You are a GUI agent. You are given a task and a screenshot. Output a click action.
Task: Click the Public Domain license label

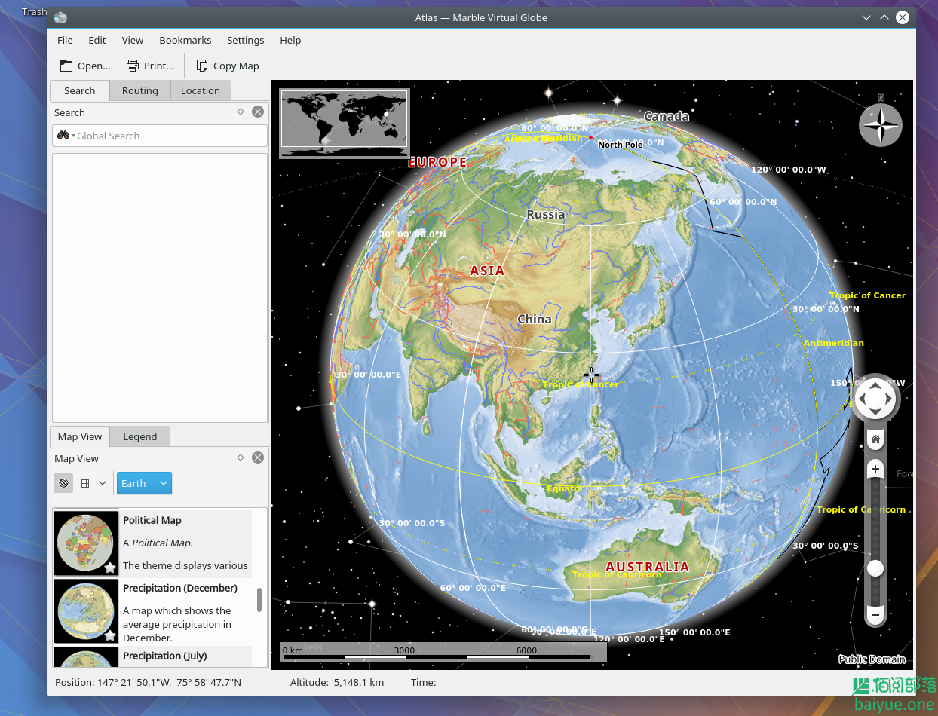tap(872, 659)
